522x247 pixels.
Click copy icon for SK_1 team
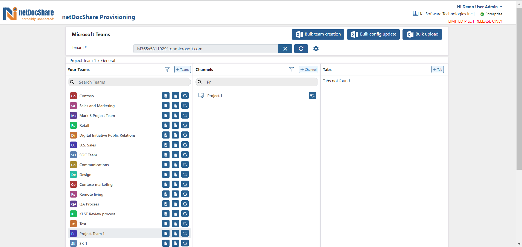coord(175,243)
